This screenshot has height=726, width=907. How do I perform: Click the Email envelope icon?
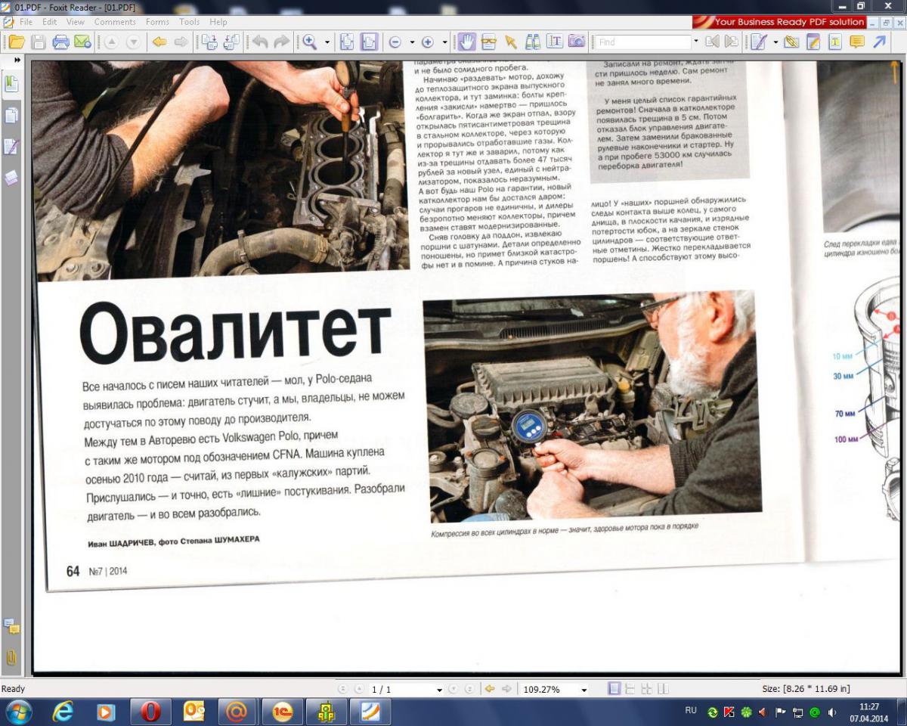click(82, 42)
